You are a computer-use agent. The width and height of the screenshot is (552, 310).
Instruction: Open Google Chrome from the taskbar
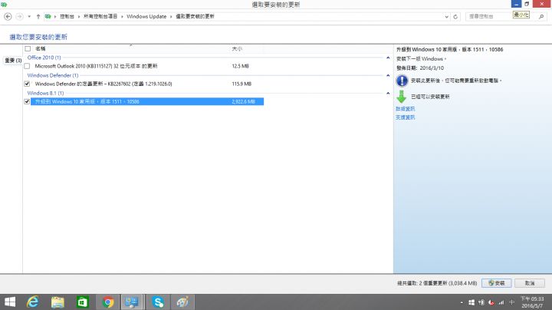(x=108, y=302)
